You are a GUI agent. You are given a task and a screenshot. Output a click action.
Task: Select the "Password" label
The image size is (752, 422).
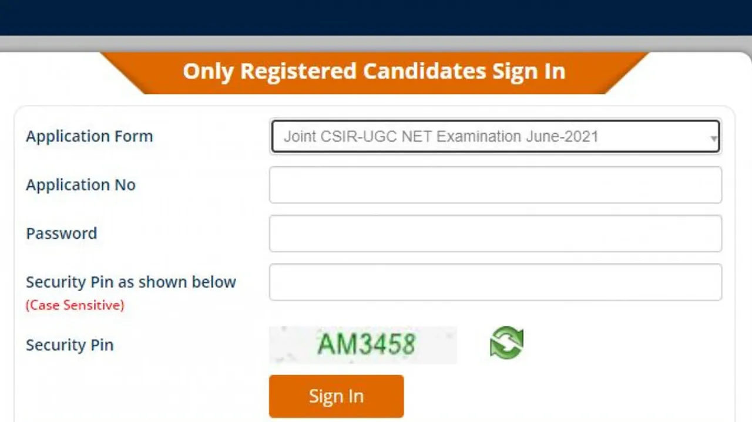[x=62, y=234]
